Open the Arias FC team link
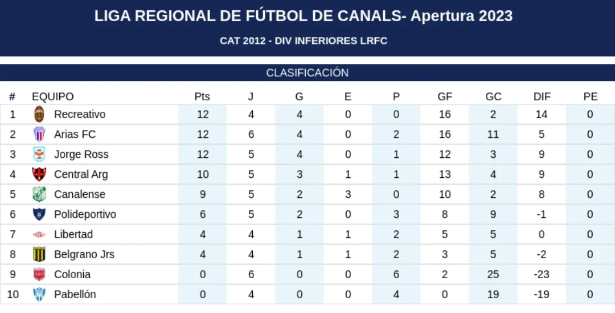 (75, 135)
